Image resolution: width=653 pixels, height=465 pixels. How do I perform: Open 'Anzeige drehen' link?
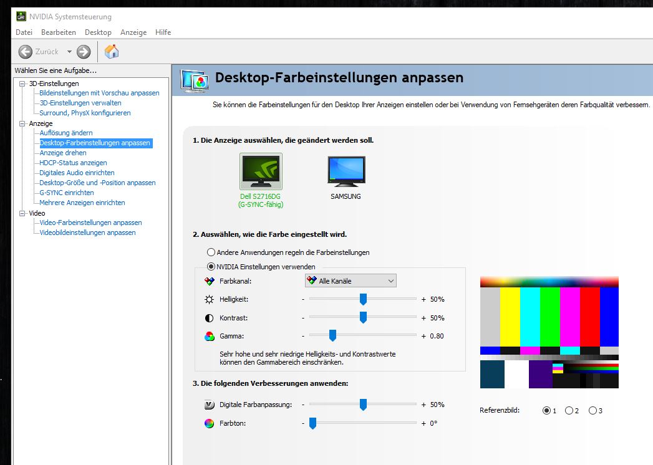click(63, 153)
